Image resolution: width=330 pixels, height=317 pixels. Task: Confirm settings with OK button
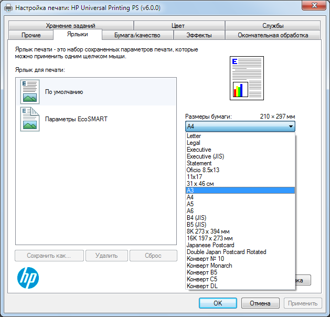pyautogui.click(x=218, y=303)
